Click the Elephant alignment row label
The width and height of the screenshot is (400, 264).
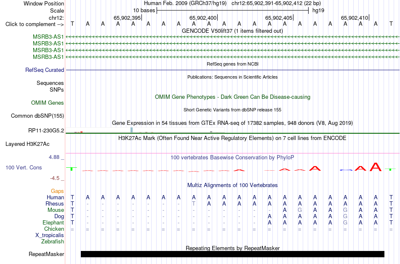point(53,222)
